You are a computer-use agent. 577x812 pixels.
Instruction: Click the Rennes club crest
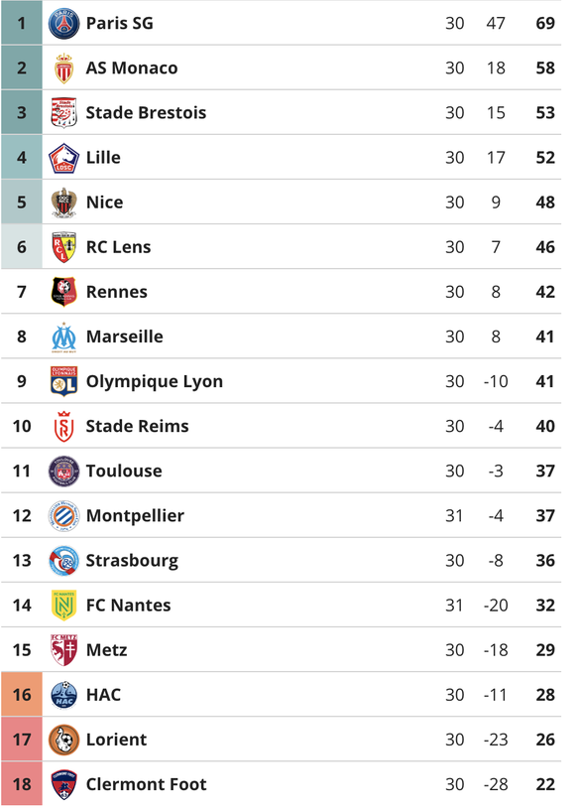coord(63,292)
